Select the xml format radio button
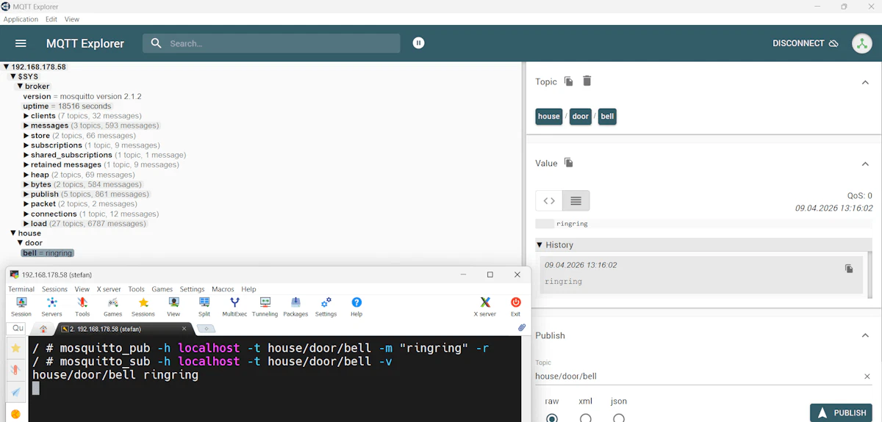 point(585,418)
